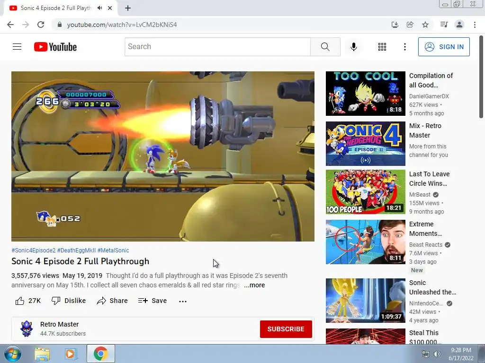Open Mix - Retro Master playlist thumbnail
Image resolution: width=485 pixels, height=363 pixels.
[x=365, y=144]
